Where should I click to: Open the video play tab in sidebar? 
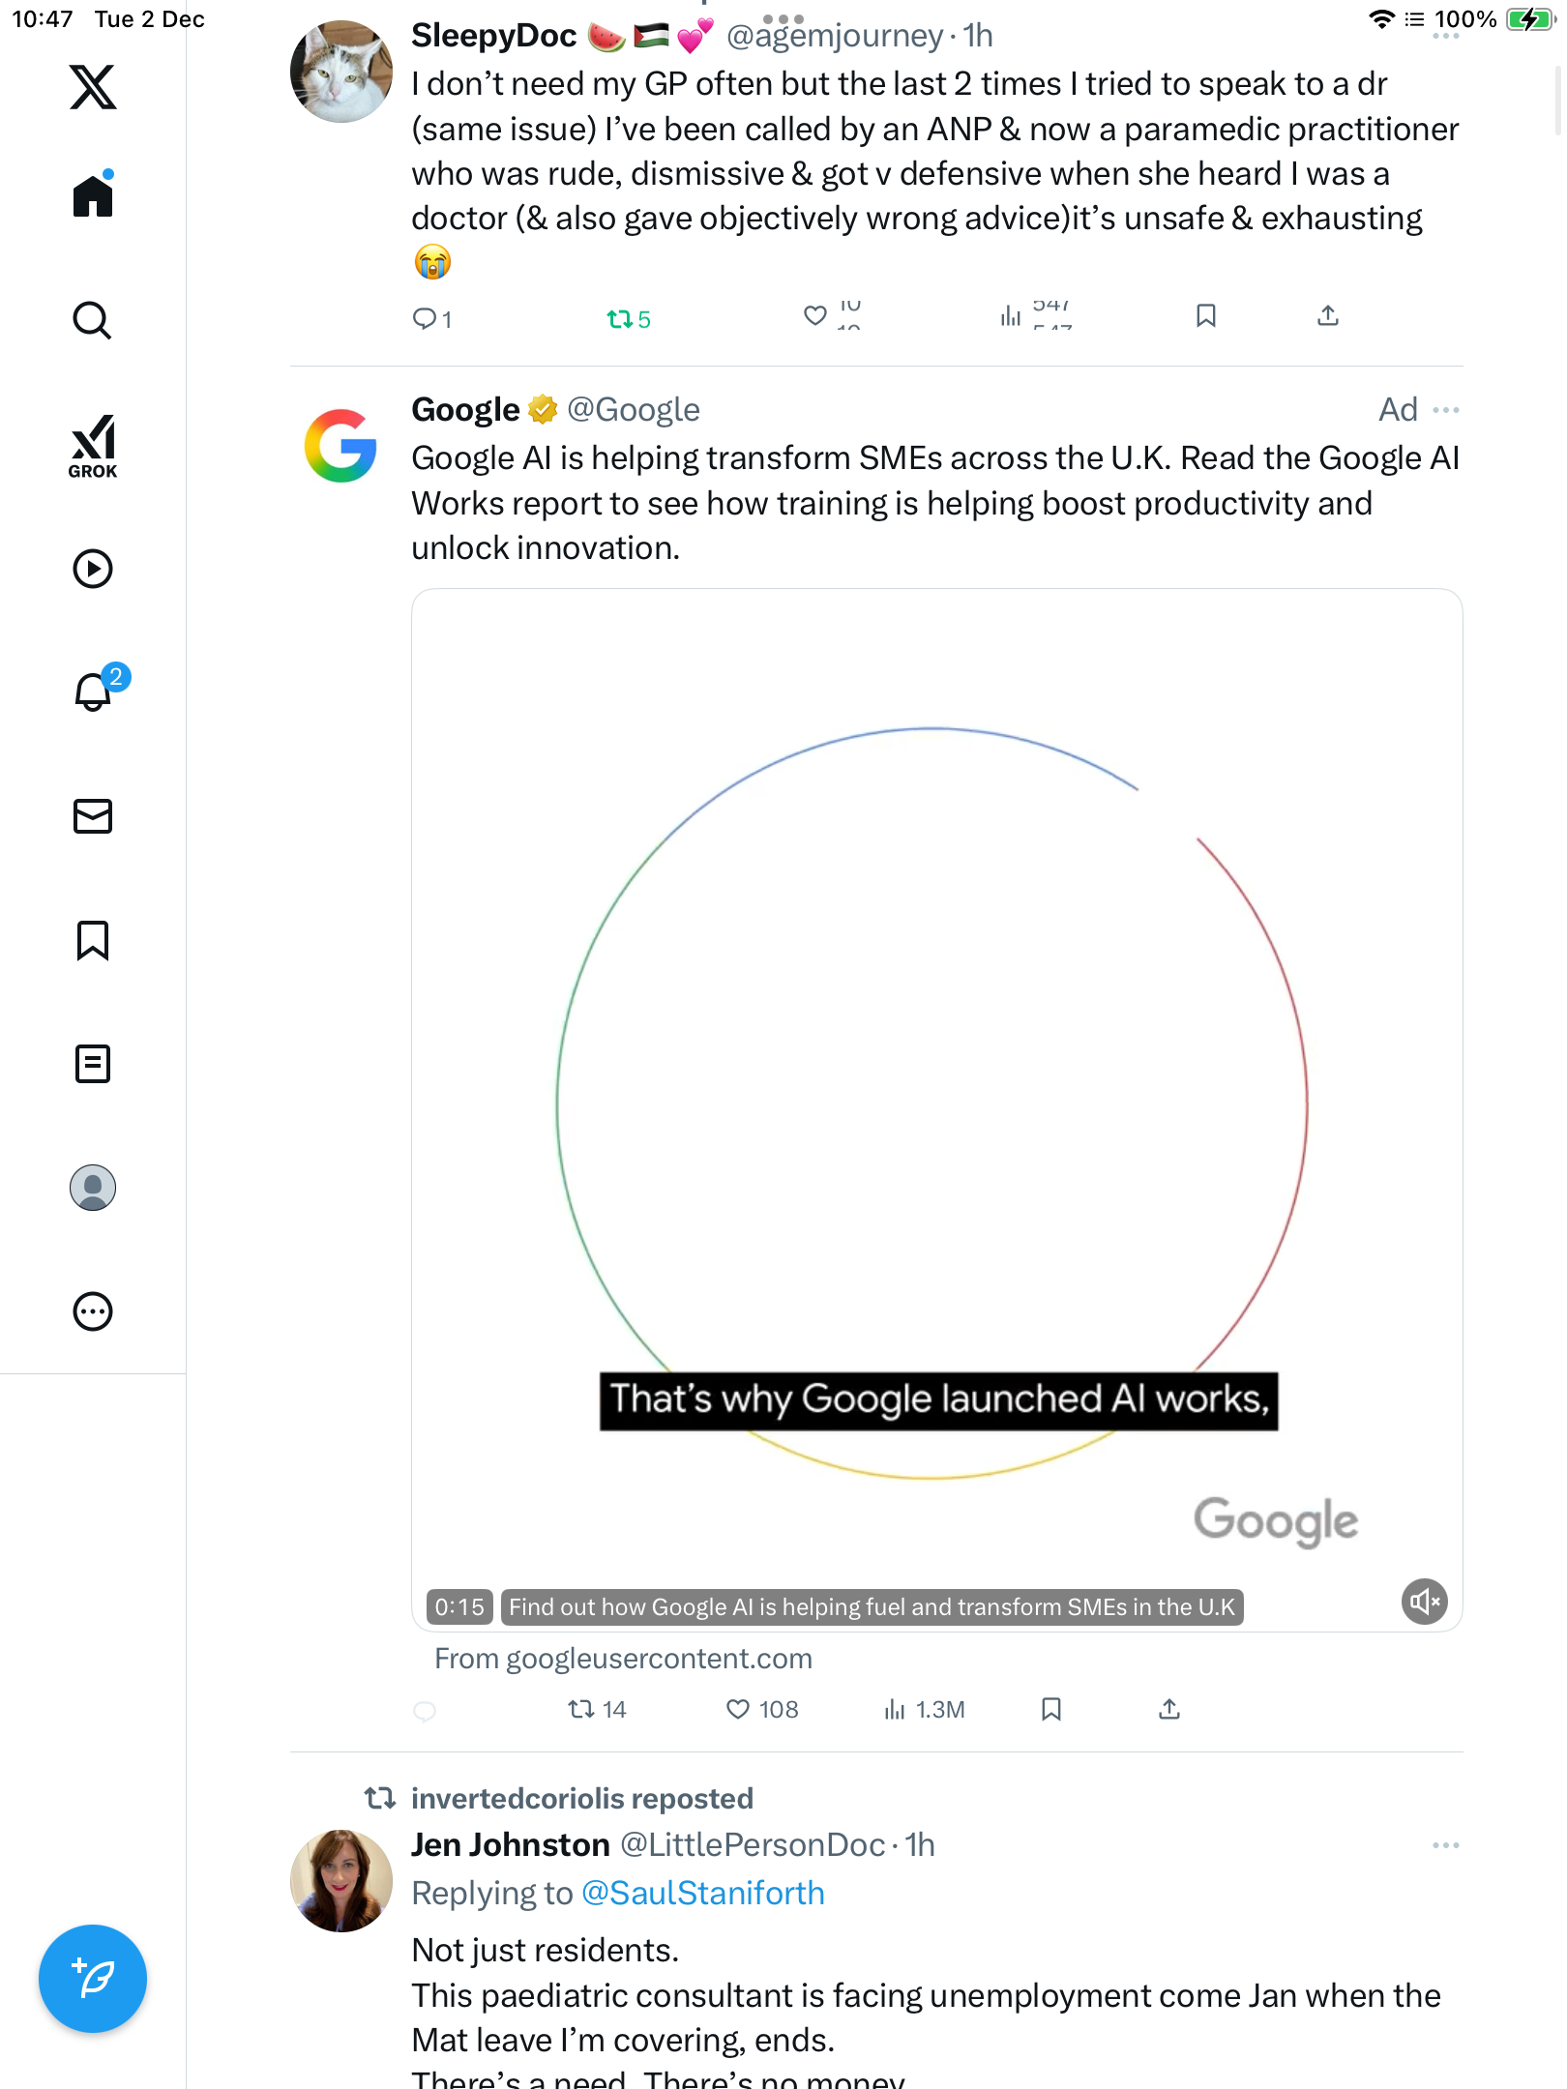tap(93, 569)
